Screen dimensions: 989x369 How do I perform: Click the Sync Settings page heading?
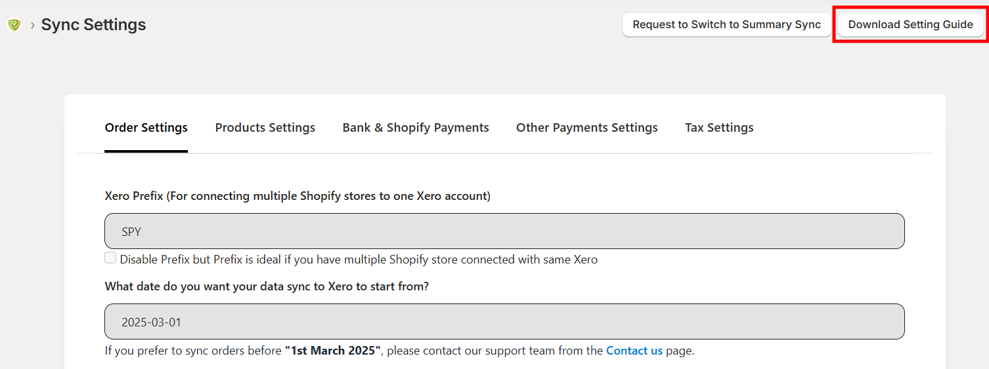(x=93, y=25)
